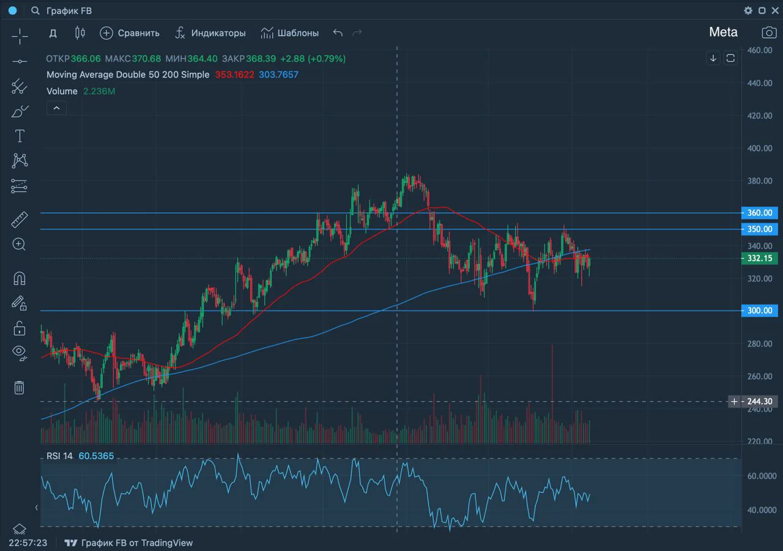
Task: Click the RSI value 60.5365
Action: [96, 456]
